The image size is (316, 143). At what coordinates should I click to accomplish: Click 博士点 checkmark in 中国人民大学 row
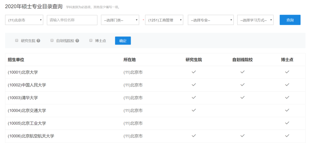coord(287,85)
